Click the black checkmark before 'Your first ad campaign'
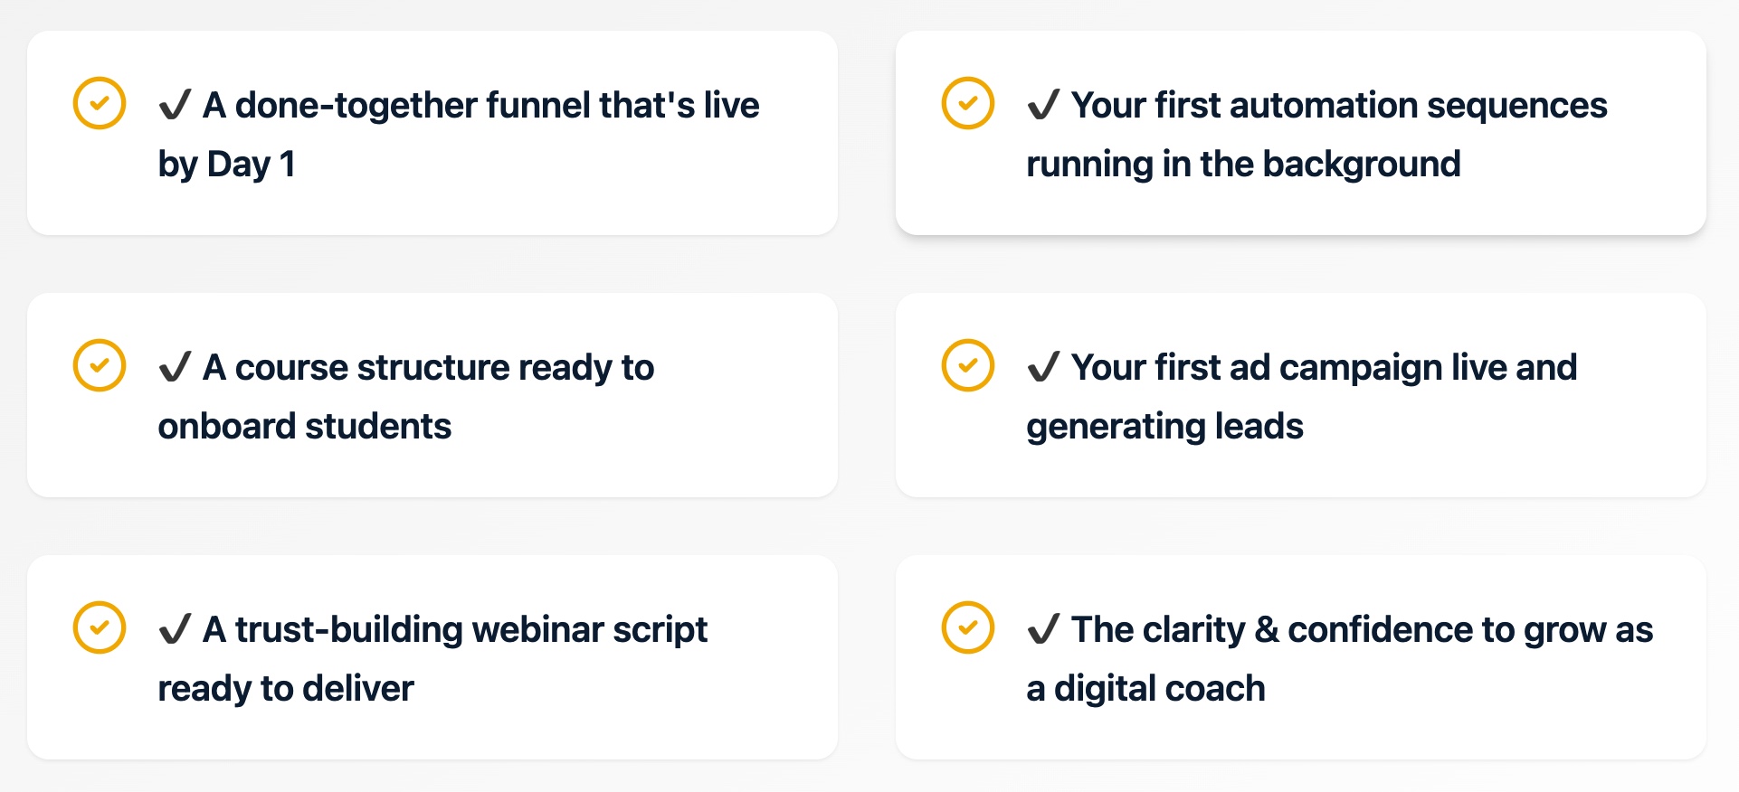Viewport: 1739px width, 792px height. coord(1043,367)
